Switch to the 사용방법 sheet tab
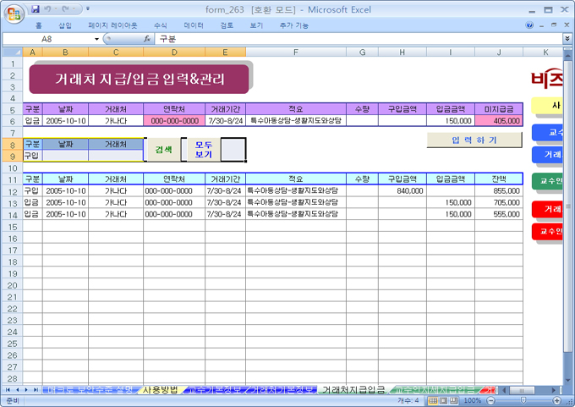This screenshot has height=407, width=575. pyautogui.click(x=160, y=389)
